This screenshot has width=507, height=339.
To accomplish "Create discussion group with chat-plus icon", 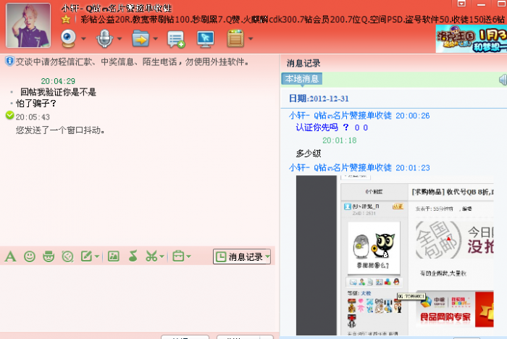I will click(176, 39).
